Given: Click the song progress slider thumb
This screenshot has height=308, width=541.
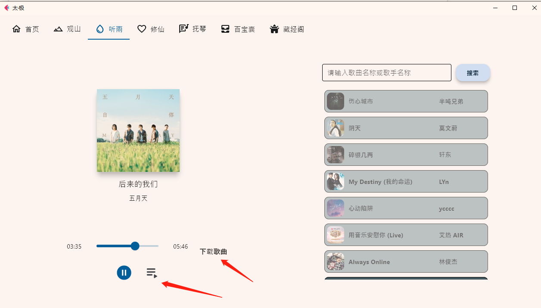Looking at the screenshot, I should coord(135,246).
